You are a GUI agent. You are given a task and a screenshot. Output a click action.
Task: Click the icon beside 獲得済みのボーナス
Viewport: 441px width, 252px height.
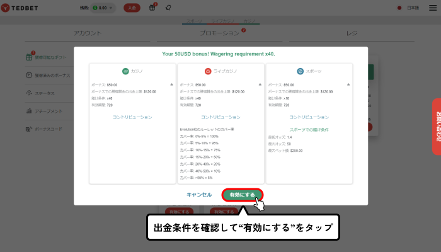pyautogui.click(x=29, y=75)
